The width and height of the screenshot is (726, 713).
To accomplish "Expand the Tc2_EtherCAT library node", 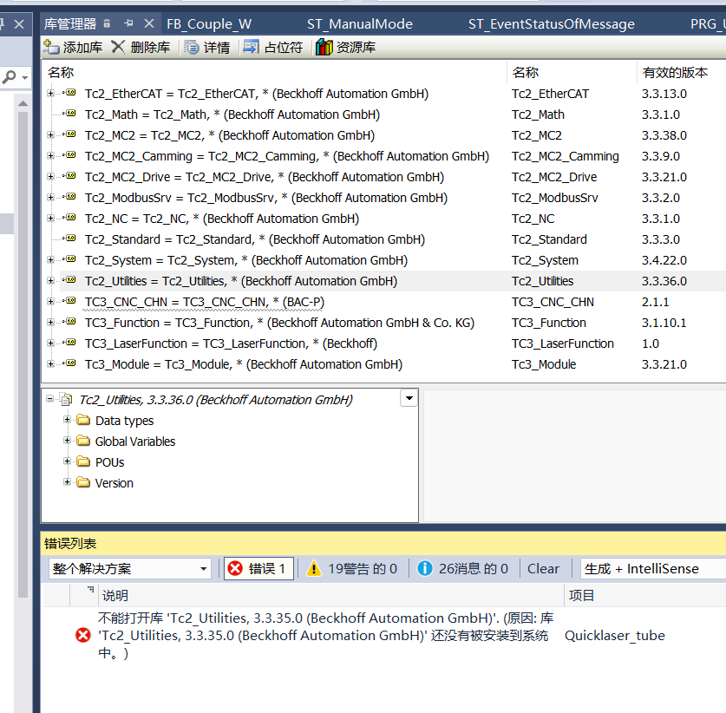I will pyautogui.click(x=50, y=93).
